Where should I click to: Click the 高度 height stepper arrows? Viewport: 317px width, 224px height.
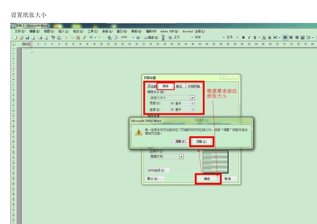click(193, 109)
